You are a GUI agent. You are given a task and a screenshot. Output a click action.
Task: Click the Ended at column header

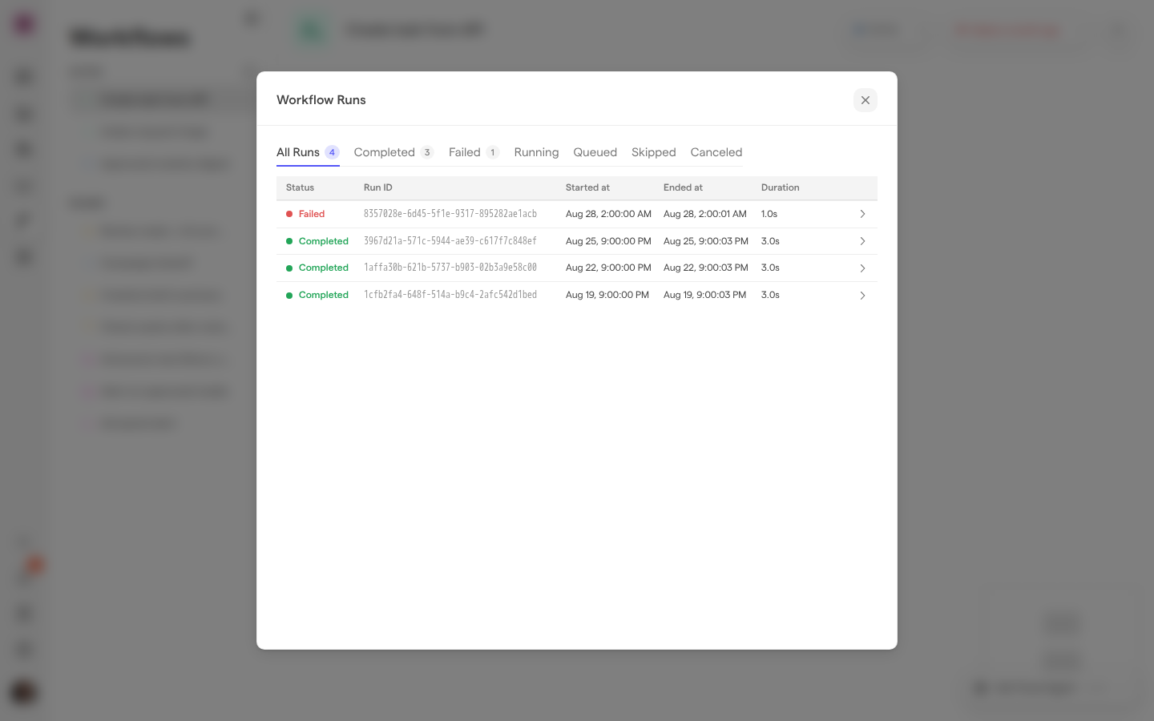pyautogui.click(x=683, y=187)
